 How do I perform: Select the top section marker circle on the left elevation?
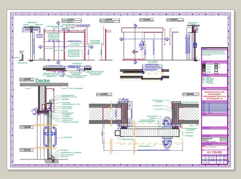[59, 23]
